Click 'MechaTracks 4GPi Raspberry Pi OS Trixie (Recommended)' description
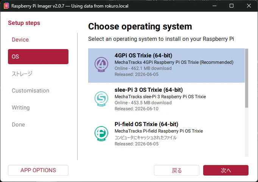This screenshot has height=182, width=258. tap(174, 62)
